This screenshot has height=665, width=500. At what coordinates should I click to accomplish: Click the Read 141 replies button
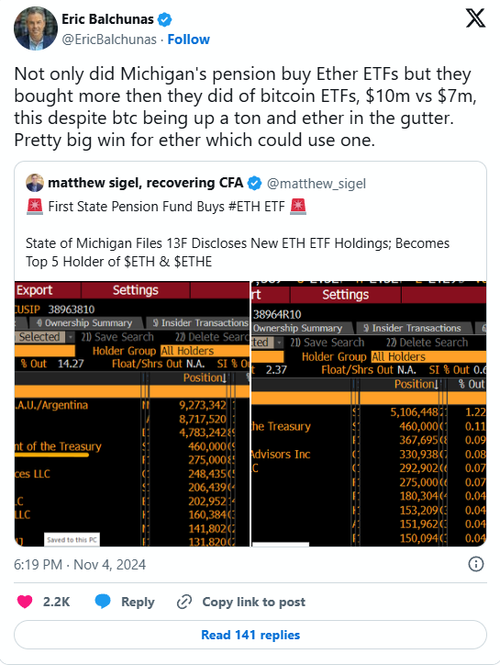(250, 635)
